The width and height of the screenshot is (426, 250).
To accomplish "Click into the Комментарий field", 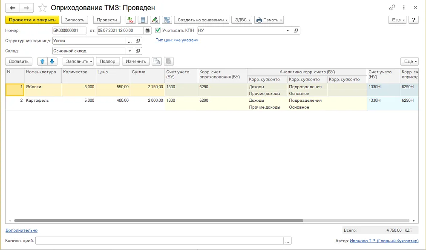I will click(x=159, y=241).
